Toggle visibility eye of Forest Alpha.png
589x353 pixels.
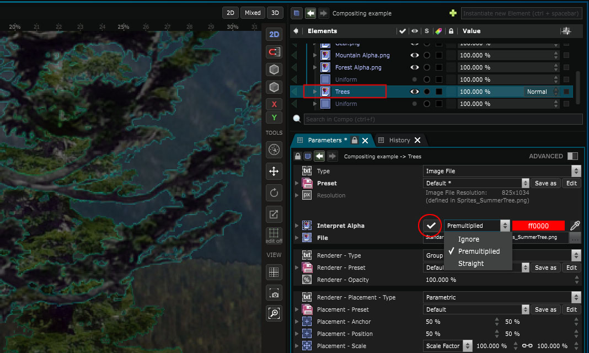(x=414, y=67)
